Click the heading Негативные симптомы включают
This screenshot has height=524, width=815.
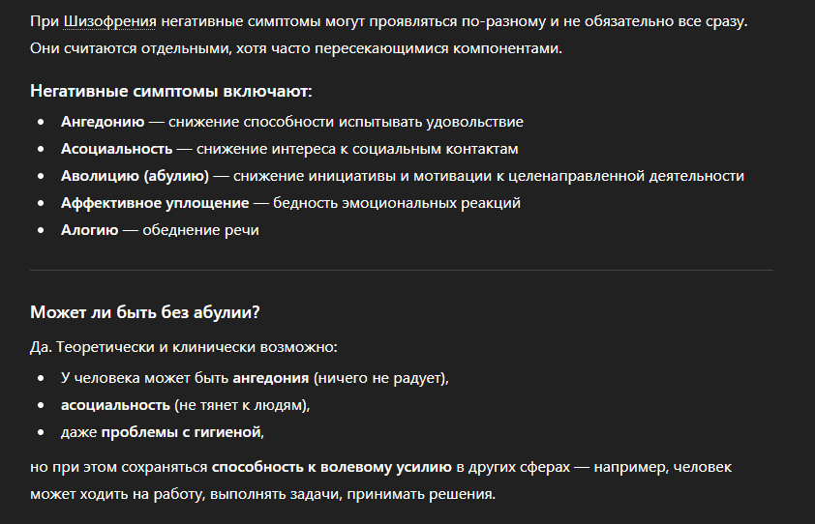170,92
